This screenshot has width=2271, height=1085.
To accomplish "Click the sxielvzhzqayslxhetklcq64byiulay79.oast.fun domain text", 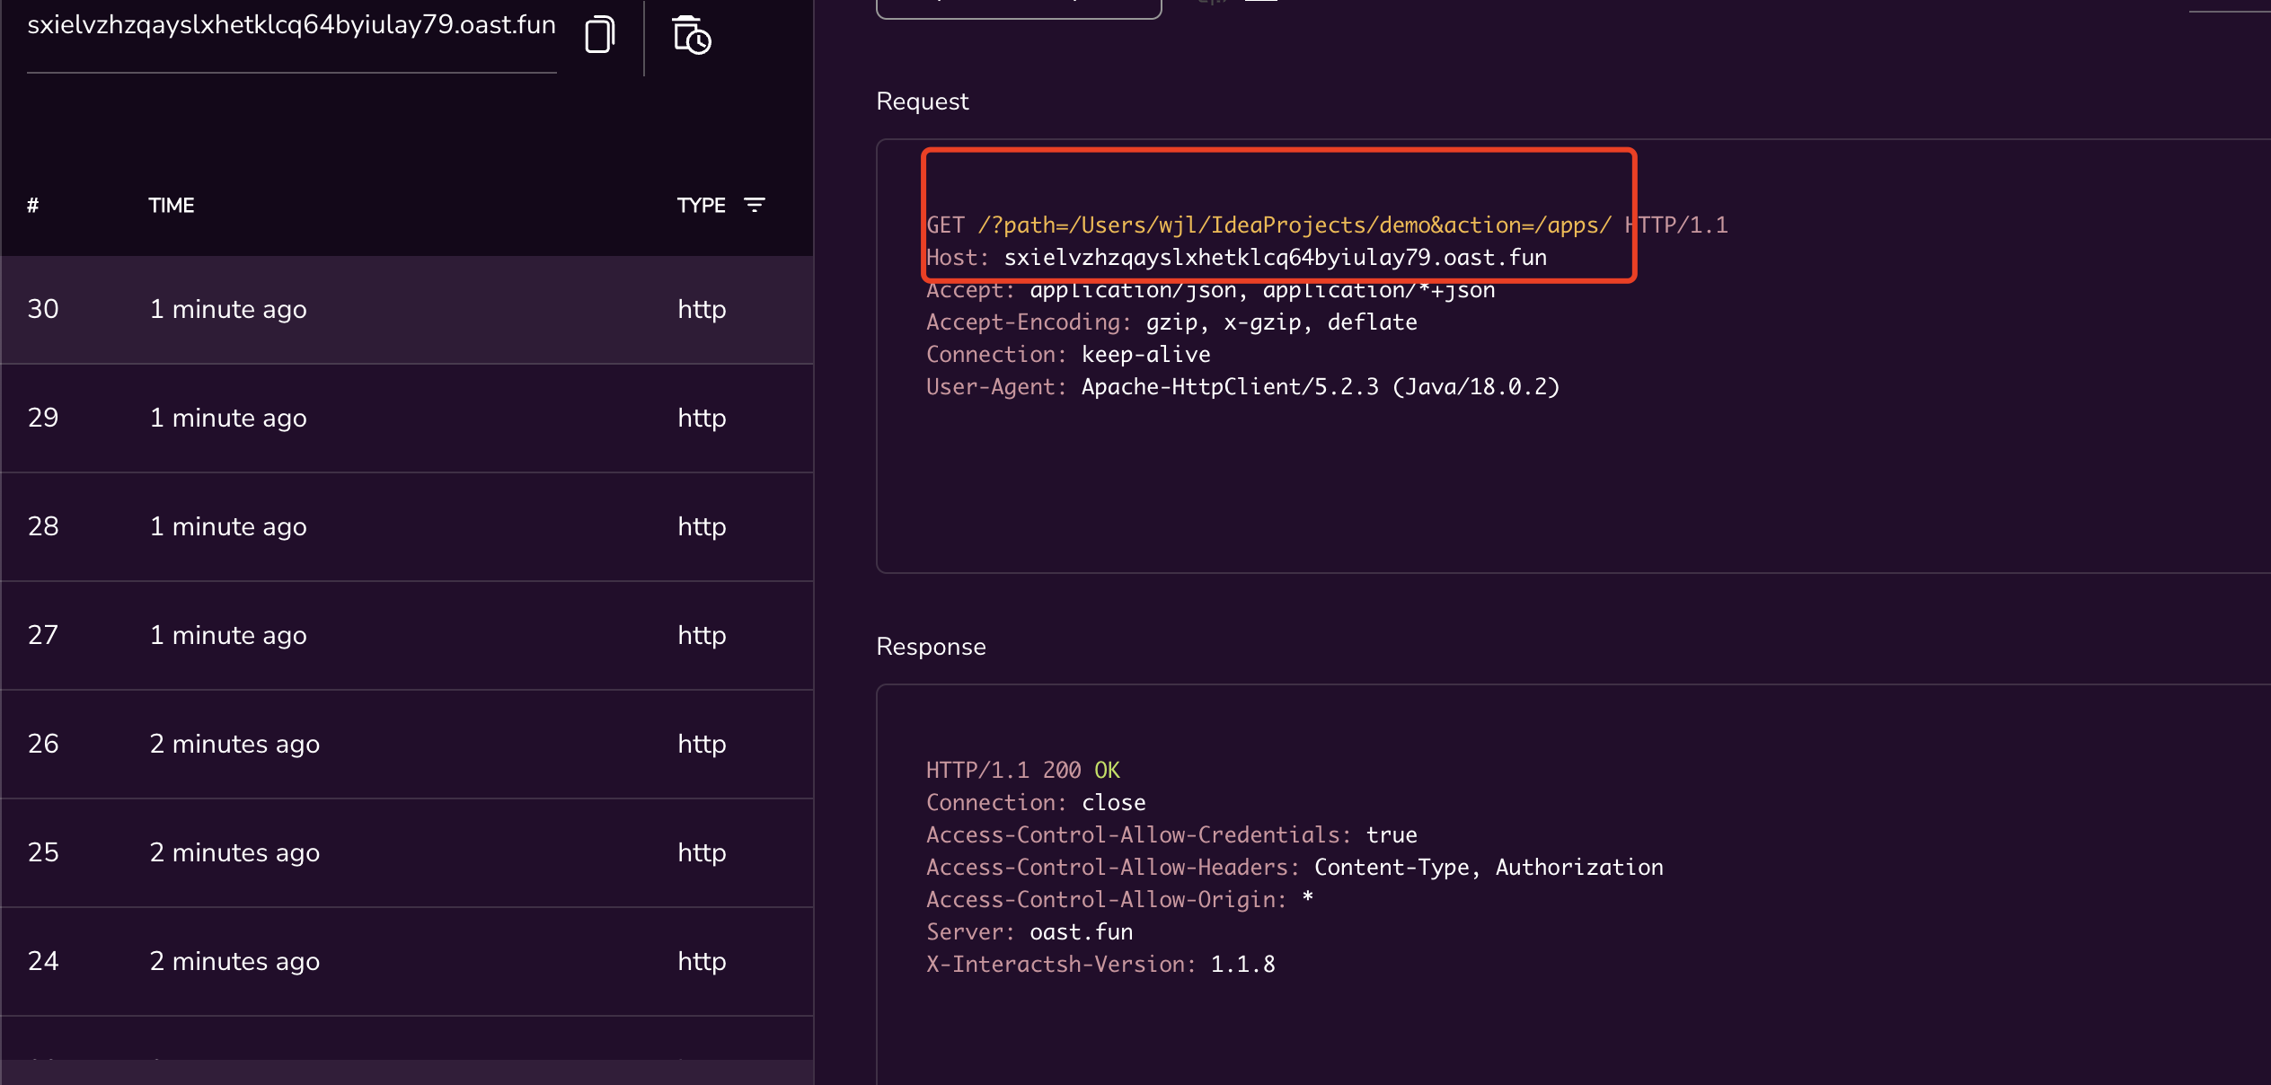I will pos(291,25).
